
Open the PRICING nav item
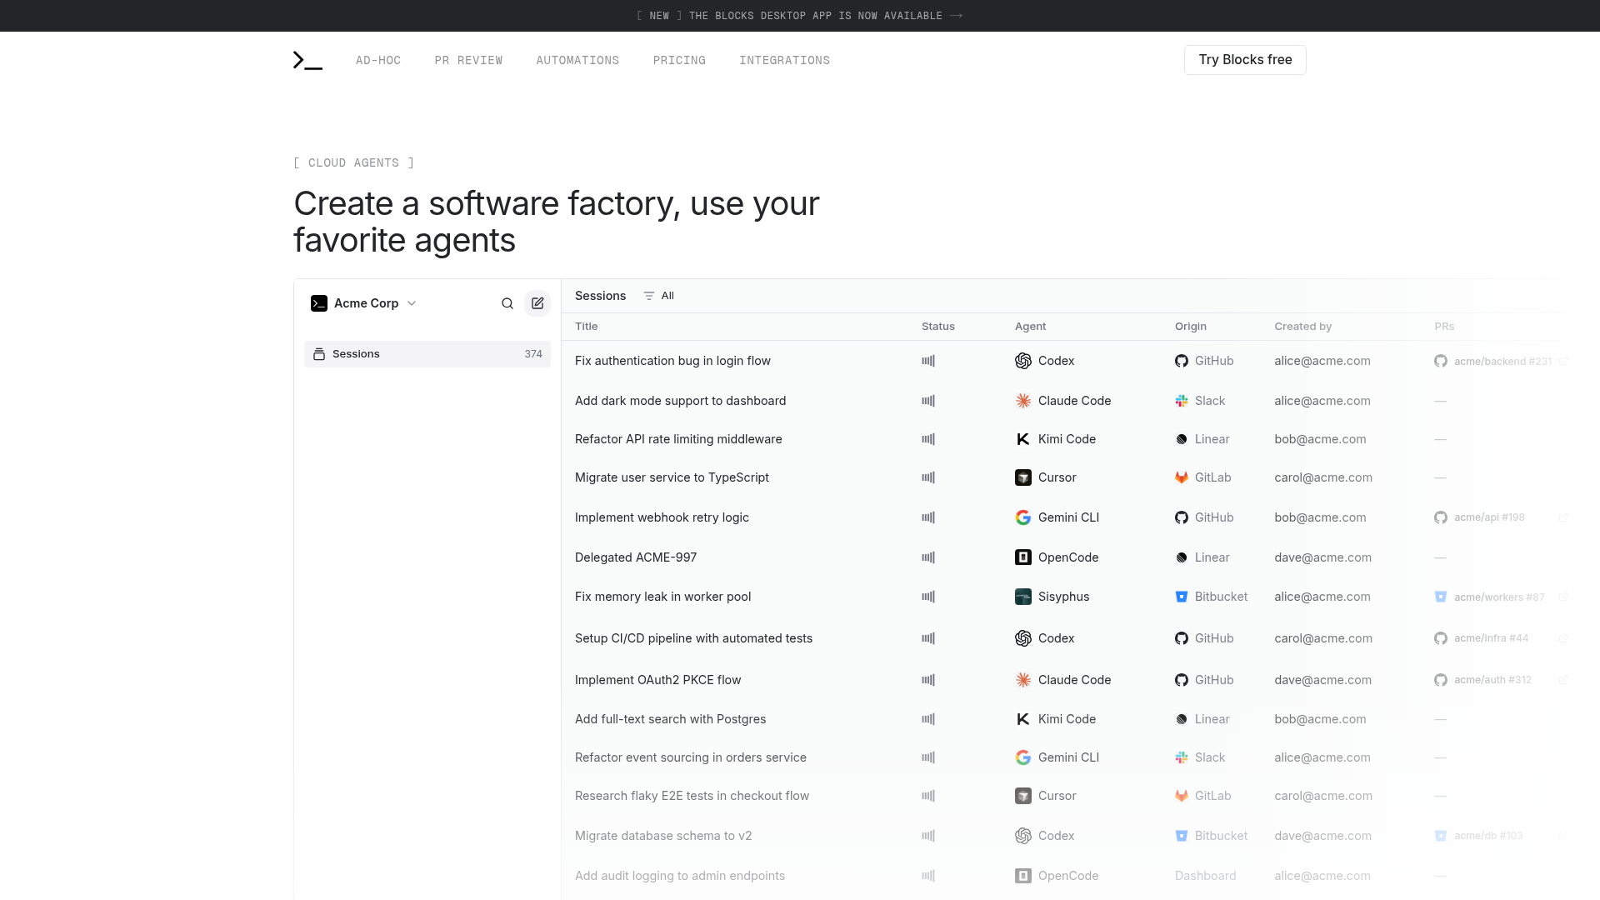click(x=679, y=60)
